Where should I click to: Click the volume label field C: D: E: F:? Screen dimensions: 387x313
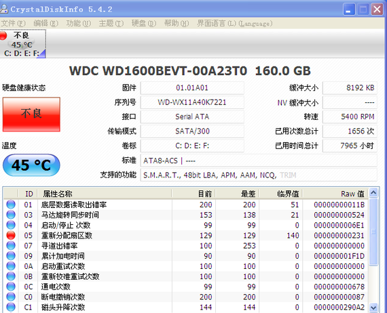click(192, 146)
